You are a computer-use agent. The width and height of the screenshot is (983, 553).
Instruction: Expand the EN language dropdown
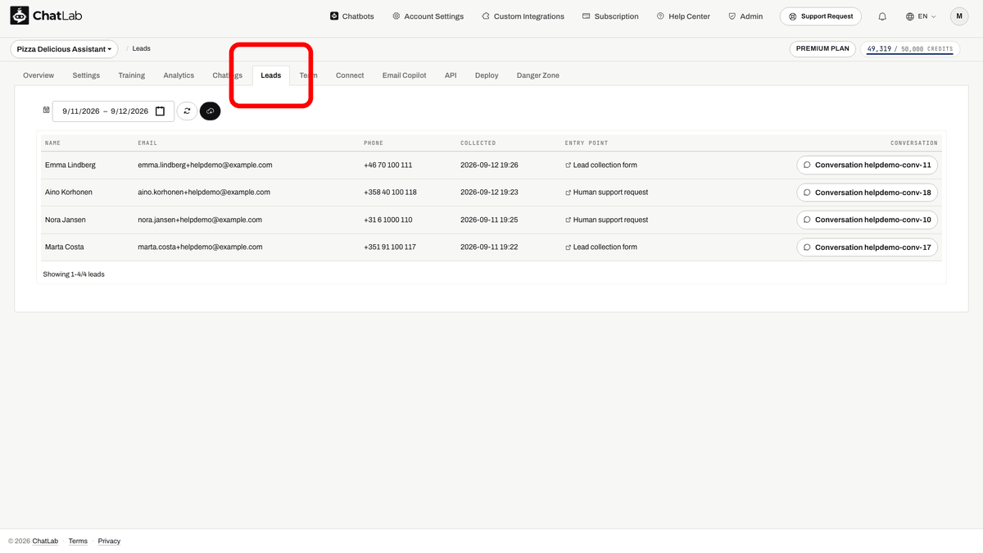tap(921, 16)
